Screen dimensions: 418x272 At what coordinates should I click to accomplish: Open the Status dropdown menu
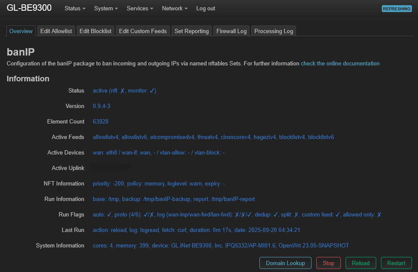(75, 9)
